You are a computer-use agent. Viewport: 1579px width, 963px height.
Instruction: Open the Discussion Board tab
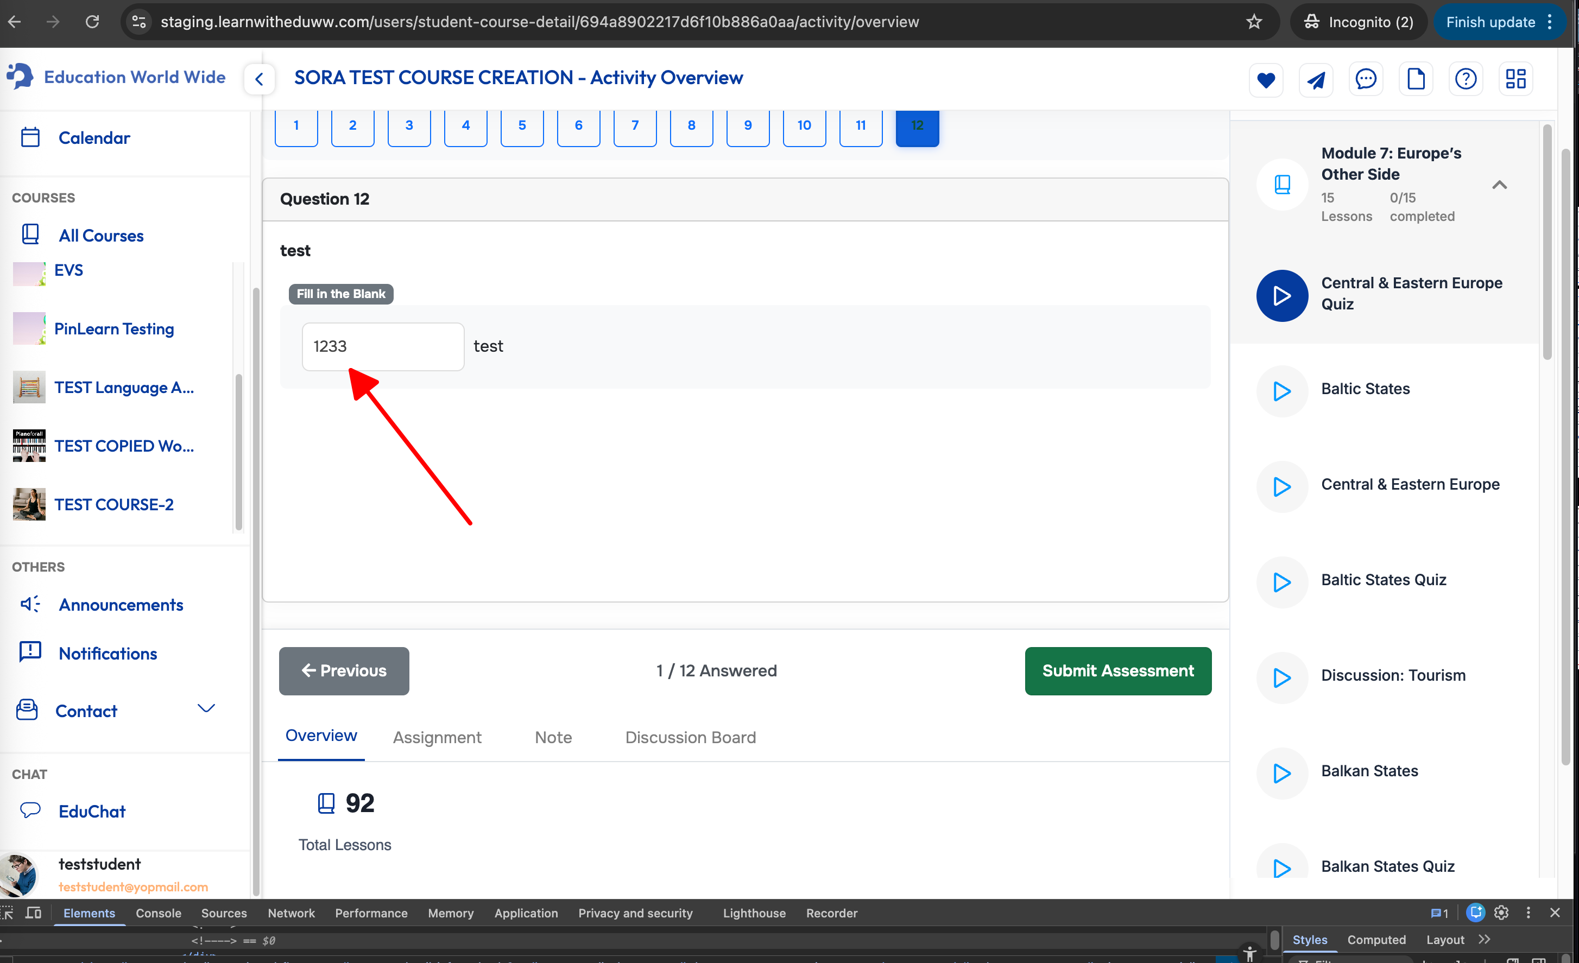[x=690, y=737]
